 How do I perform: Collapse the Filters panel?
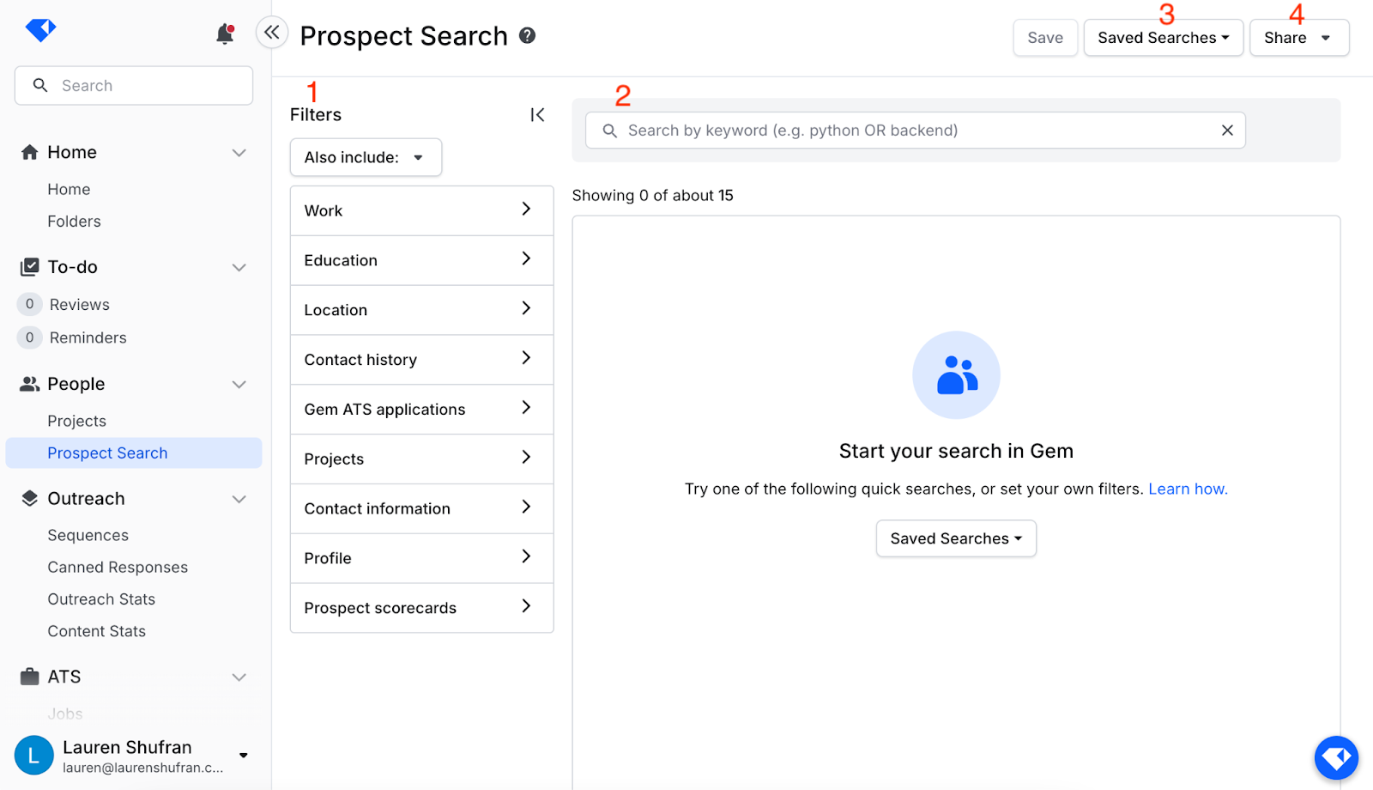pos(537,115)
